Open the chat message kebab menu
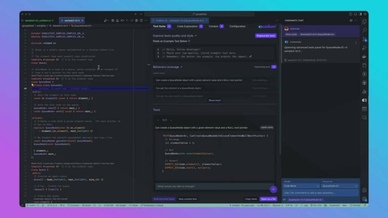Viewport: 388px width, 218px height. pos(356,42)
